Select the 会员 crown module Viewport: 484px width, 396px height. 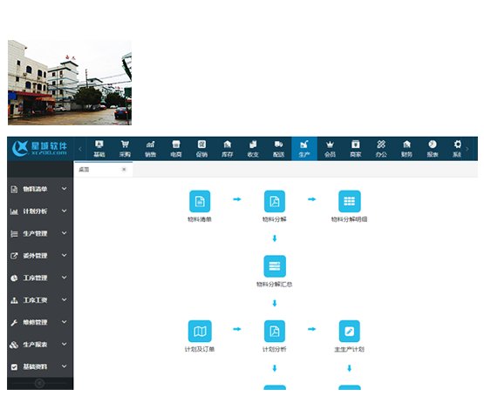[330, 149]
